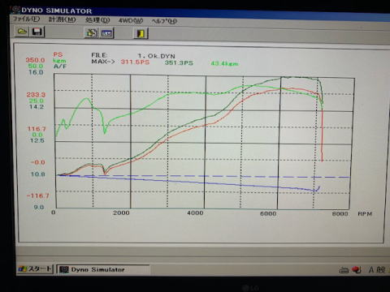The image size is (390, 292).
Task: Click the printer icon in system tray
Action: point(344,269)
